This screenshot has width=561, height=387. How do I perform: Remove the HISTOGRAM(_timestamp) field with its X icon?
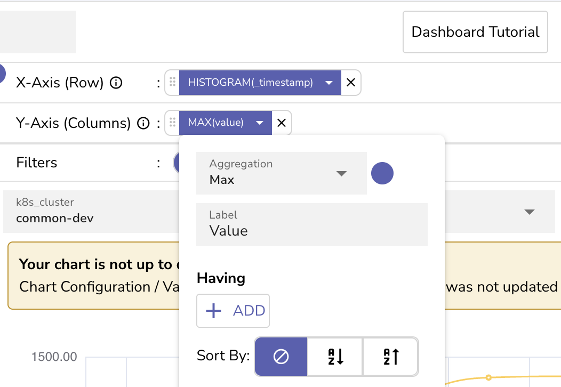point(350,82)
